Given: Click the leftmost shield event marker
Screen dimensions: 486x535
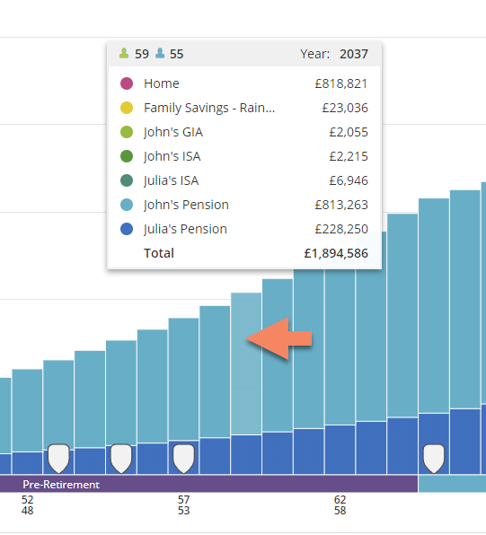Looking at the screenshot, I should pos(58,459).
